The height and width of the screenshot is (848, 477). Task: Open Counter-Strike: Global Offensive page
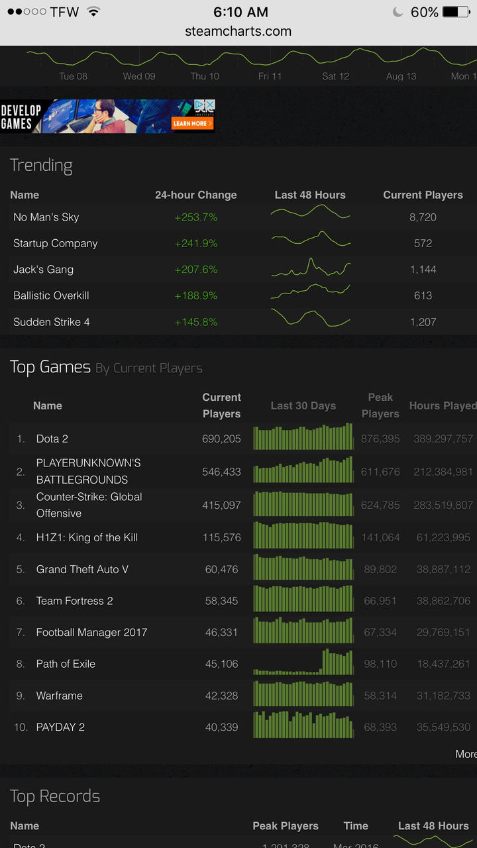coord(89,505)
